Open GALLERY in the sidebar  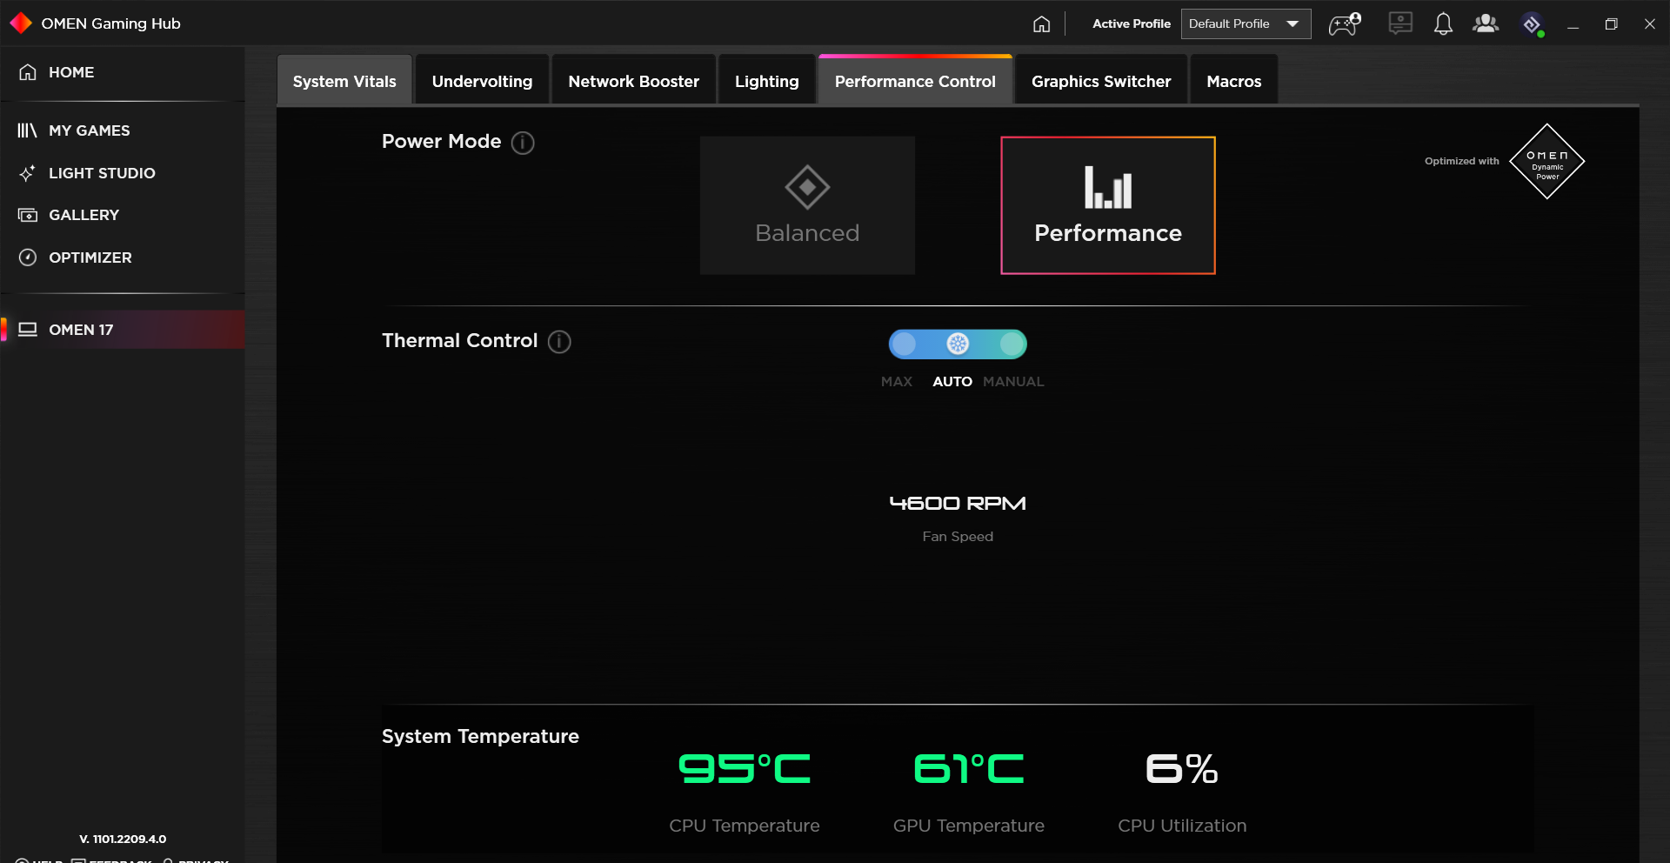click(122, 215)
